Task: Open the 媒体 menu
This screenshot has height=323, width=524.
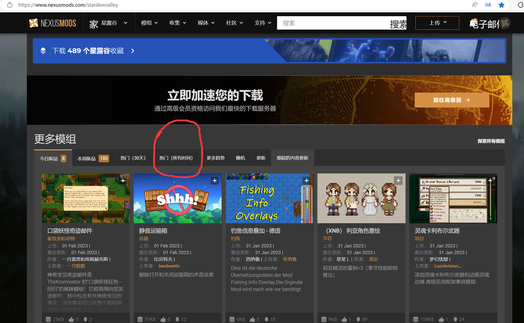Action: (x=206, y=23)
